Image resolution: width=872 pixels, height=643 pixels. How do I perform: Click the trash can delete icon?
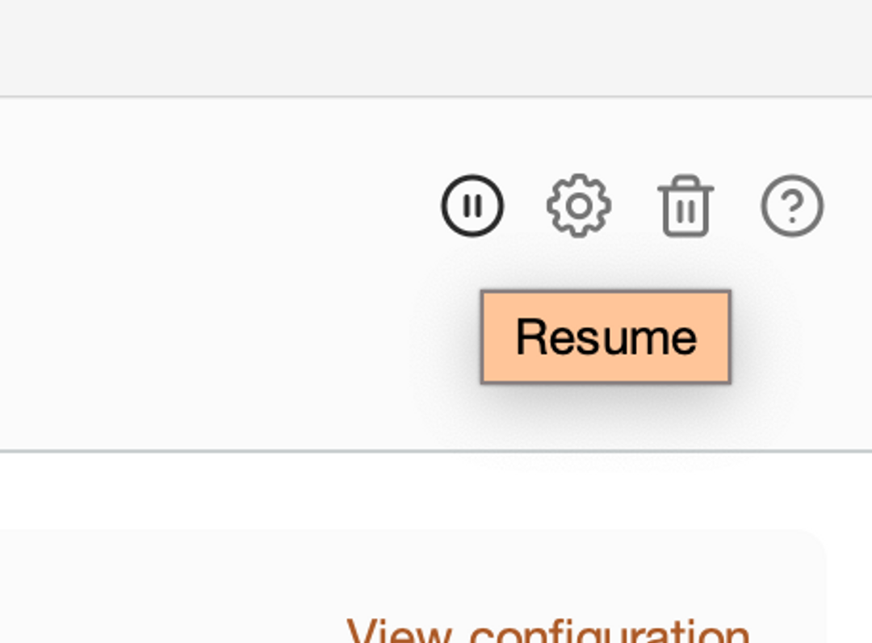click(x=685, y=206)
